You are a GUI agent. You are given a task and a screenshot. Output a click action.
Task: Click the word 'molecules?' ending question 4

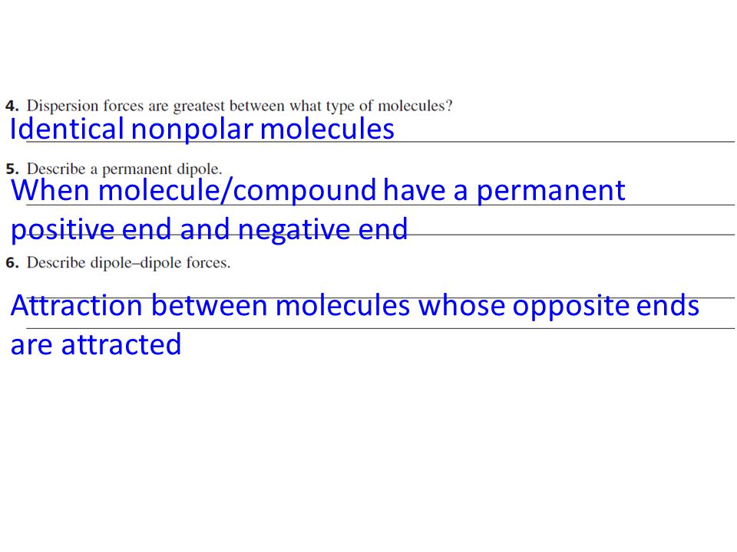[x=415, y=106]
